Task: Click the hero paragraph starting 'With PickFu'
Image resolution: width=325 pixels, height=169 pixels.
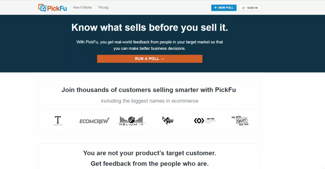Action: 150,45
